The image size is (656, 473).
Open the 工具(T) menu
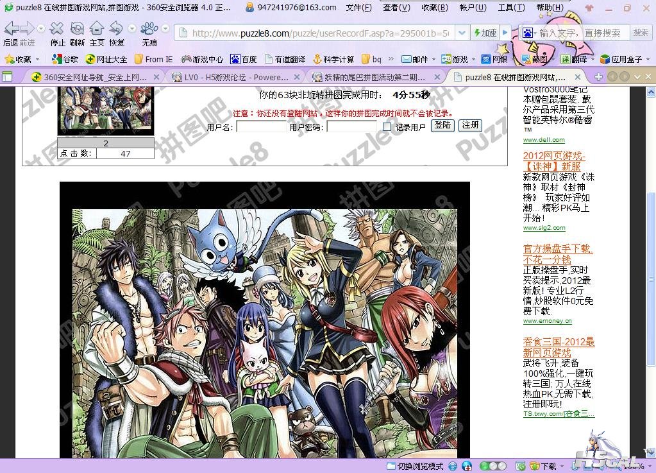(511, 8)
